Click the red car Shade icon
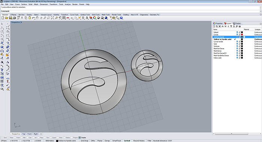The height and width of the screenshot is (142, 262). [x=68, y=18]
